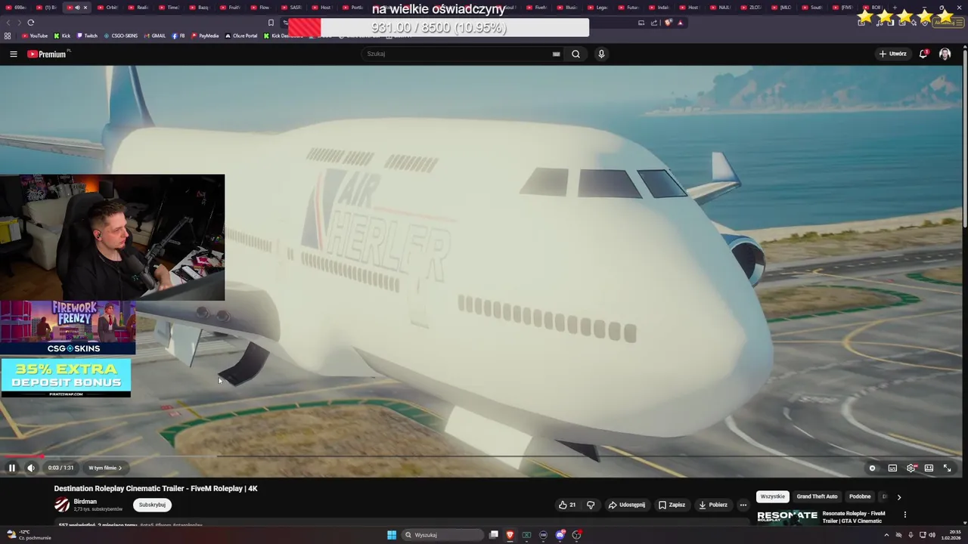Open more actions three-dot menu under video
This screenshot has width=968, height=544.
click(x=743, y=505)
